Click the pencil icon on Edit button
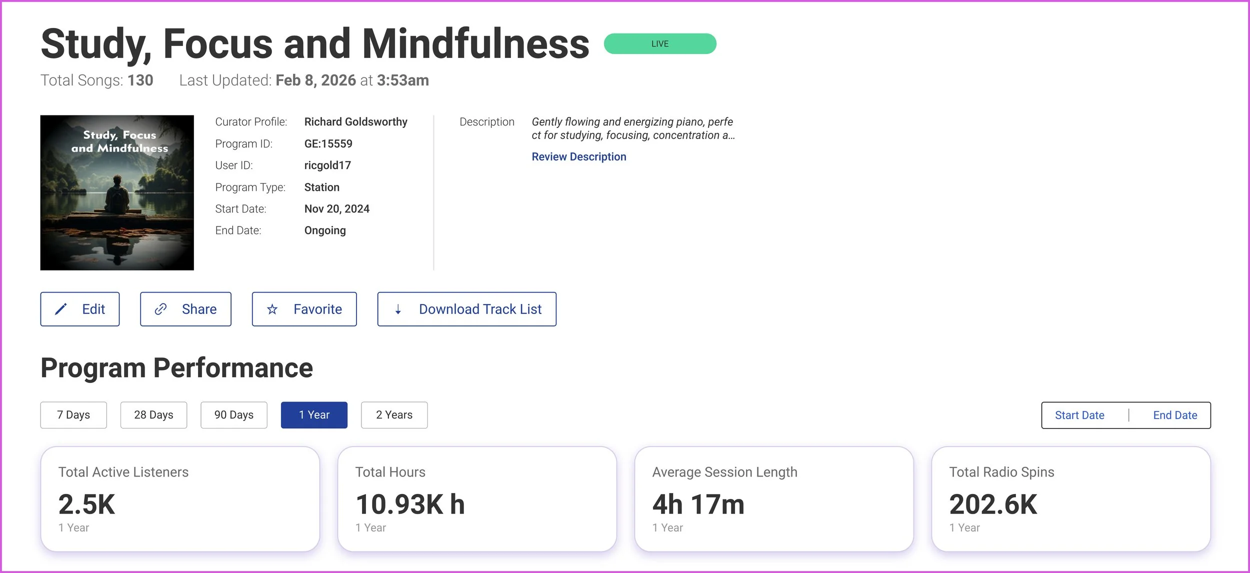1250x573 pixels. (x=61, y=309)
